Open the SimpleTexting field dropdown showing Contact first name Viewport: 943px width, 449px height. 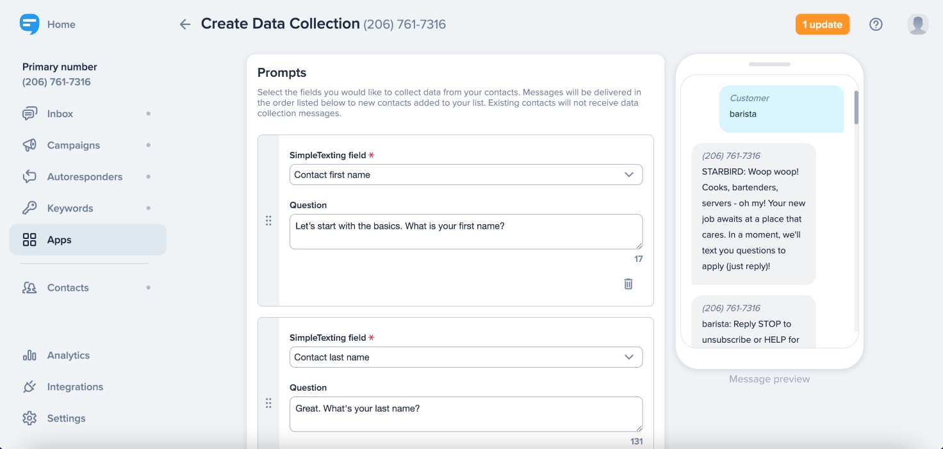point(466,174)
